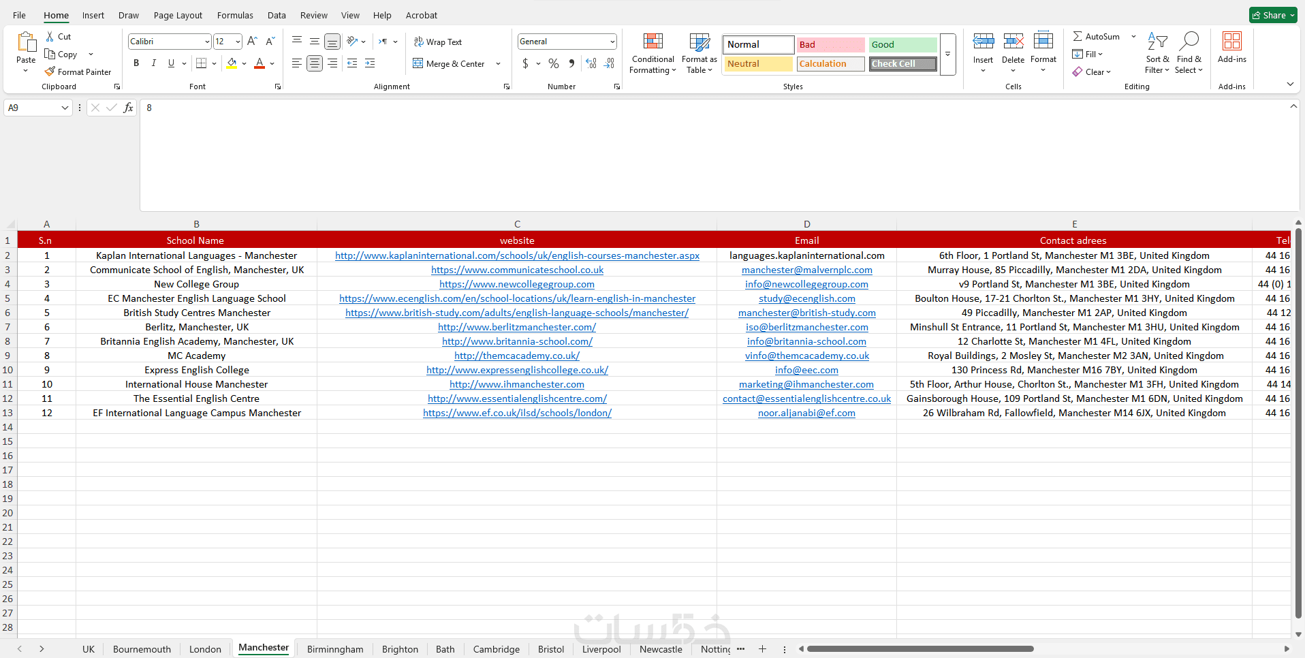This screenshot has height=658, width=1305.
Task: Apply Accounting Number Format dollar icon
Action: 525,63
